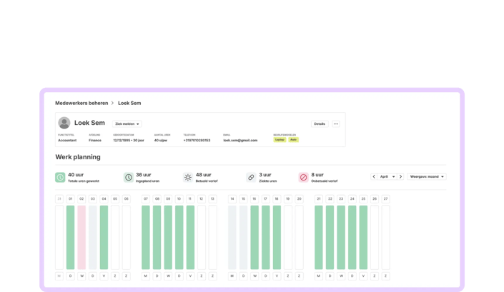The height and width of the screenshot is (292, 504).
Task: Click the 36 uur scheduled hours stat
Action: [144, 175]
